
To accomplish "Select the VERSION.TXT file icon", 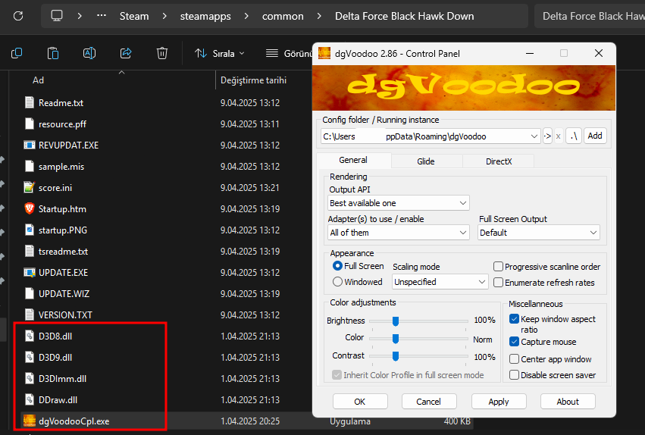I will (x=30, y=315).
